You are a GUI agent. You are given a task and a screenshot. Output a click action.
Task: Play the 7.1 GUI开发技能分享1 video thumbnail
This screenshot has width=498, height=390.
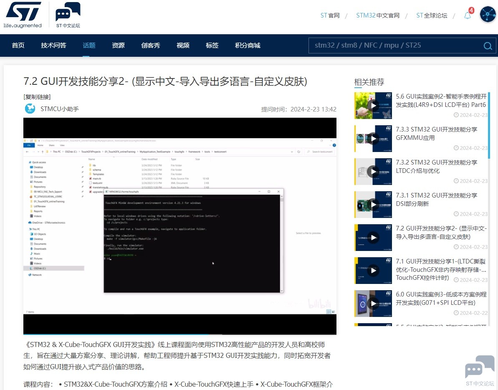pos(373,271)
